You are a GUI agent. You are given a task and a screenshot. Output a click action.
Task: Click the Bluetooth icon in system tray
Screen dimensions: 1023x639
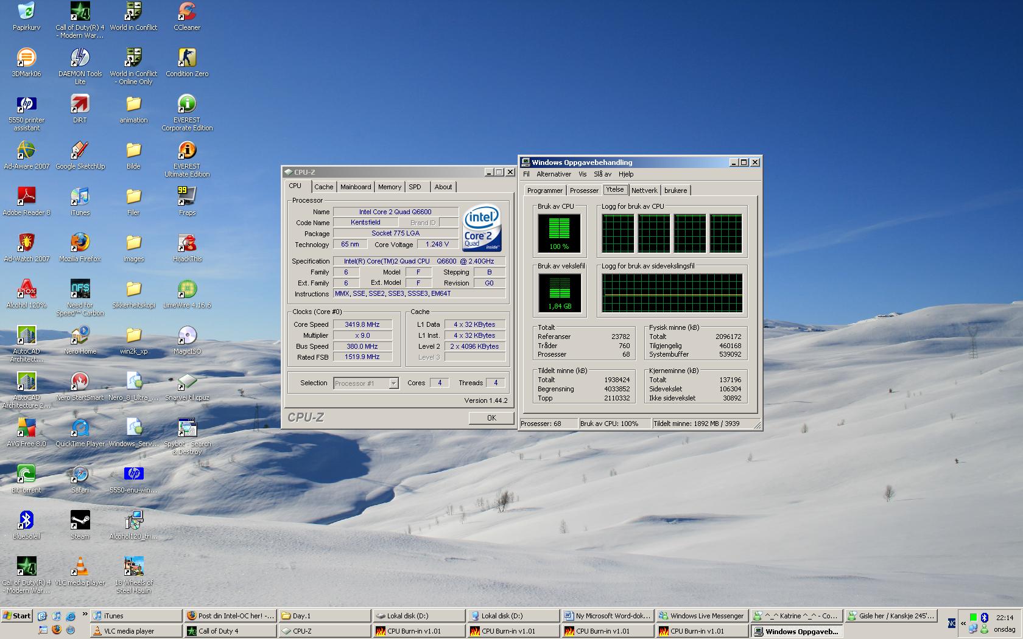point(984,618)
